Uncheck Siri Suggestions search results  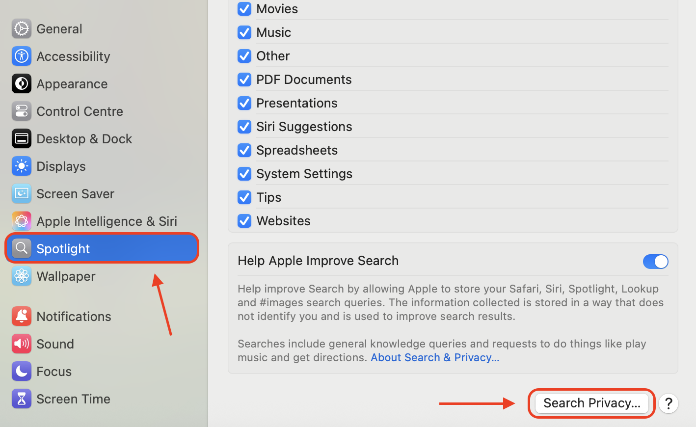click(x=244, y=127)
